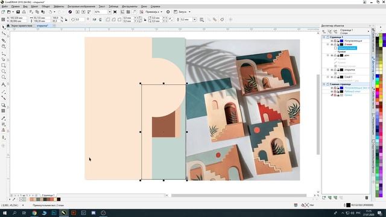This screenshot has width=386, height=217.
Task: Click the 'Страница 1' page tab at the bottom
Action: pyautogui.click(x=48, y=195)
